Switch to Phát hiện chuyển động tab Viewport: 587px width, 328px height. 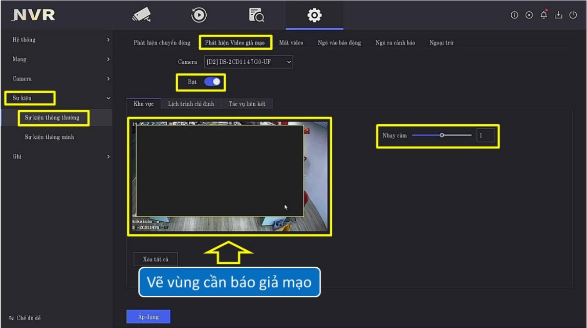[x=162, y=43]
